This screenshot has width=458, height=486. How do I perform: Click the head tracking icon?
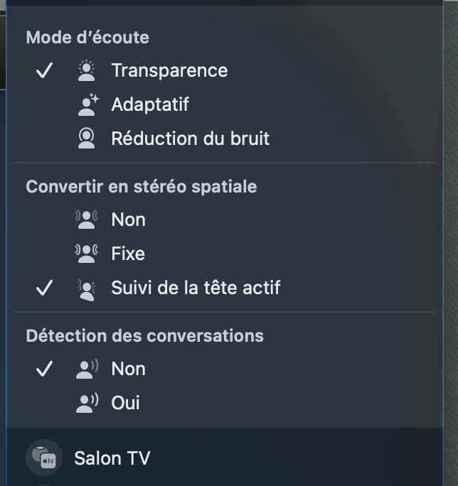(87, 288)
